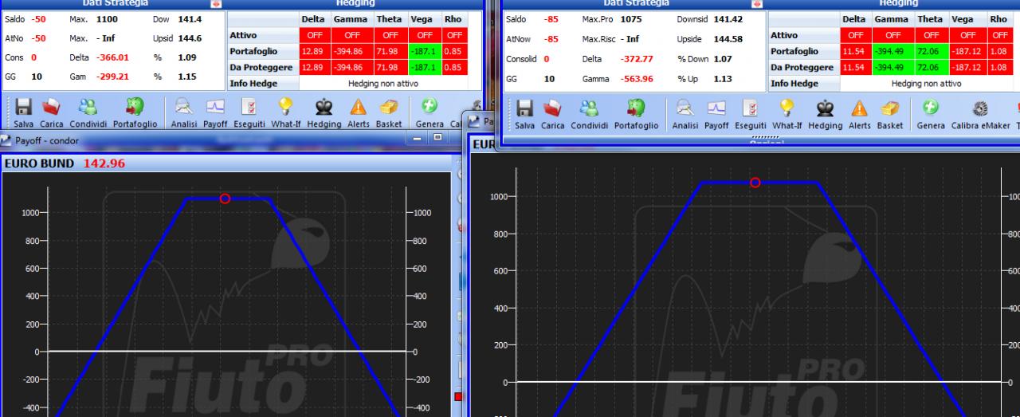Collapse Dati Strategia panel above Saldo -50
Image resolution: width=1020 pixels, height=417 pixels.
coord(216,4)
